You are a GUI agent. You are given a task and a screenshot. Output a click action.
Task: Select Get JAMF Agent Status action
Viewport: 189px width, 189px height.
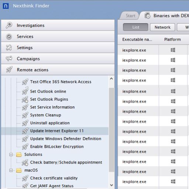pos(52,186)
